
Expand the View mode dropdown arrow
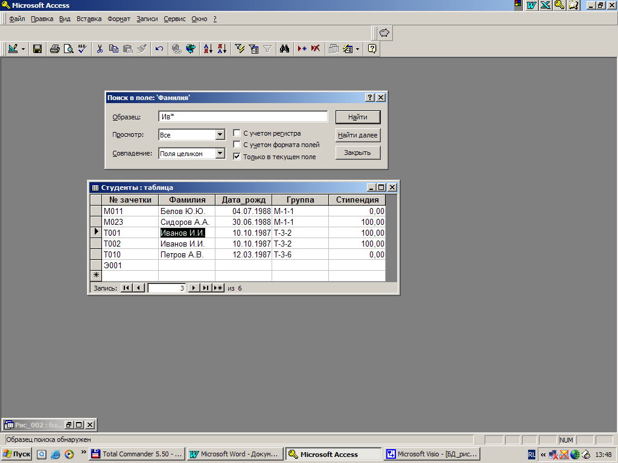[23, 49]
